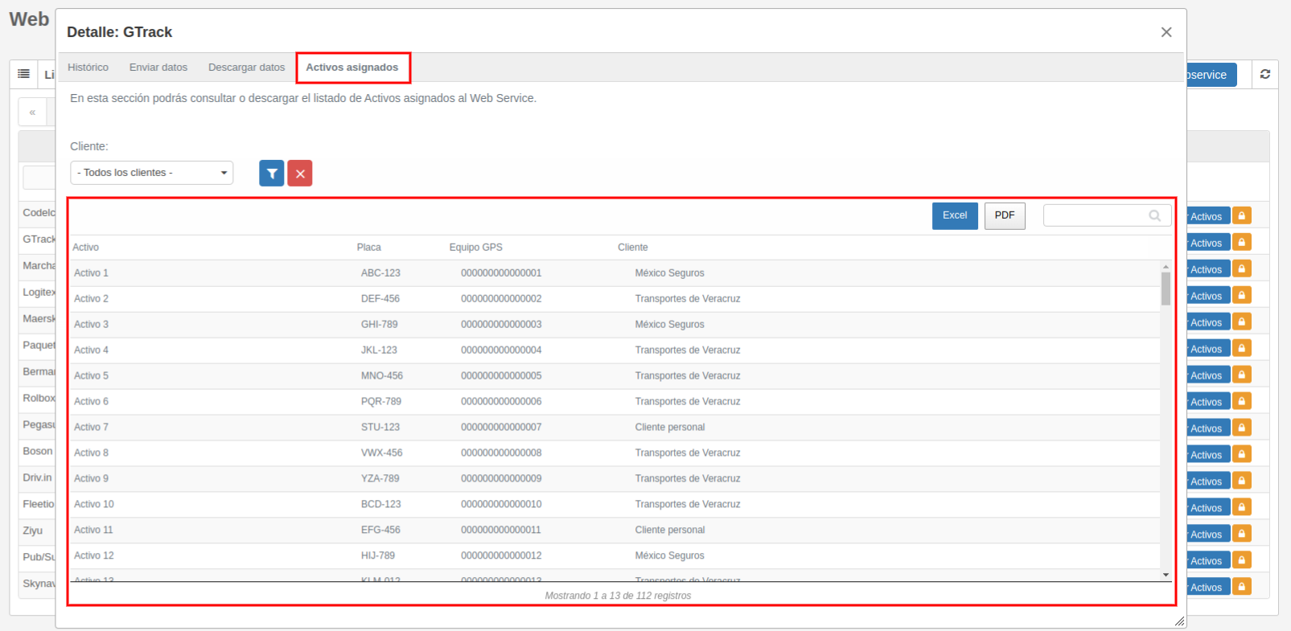Click the refresh icon in background page
The image size is (1291, 631).
(x=1265, y=74)
